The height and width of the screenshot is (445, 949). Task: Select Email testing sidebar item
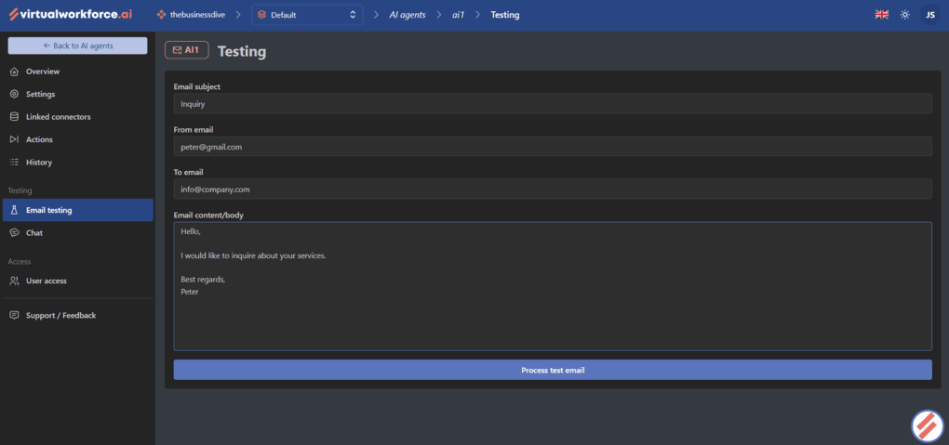[x=77, y=210]
